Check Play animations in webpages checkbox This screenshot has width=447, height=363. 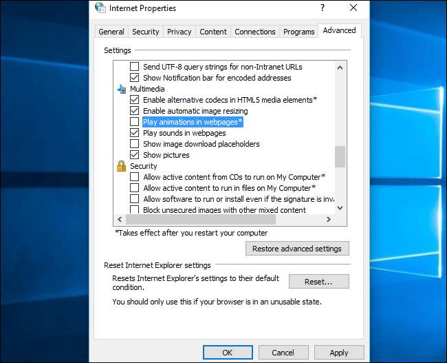(134, 122)
